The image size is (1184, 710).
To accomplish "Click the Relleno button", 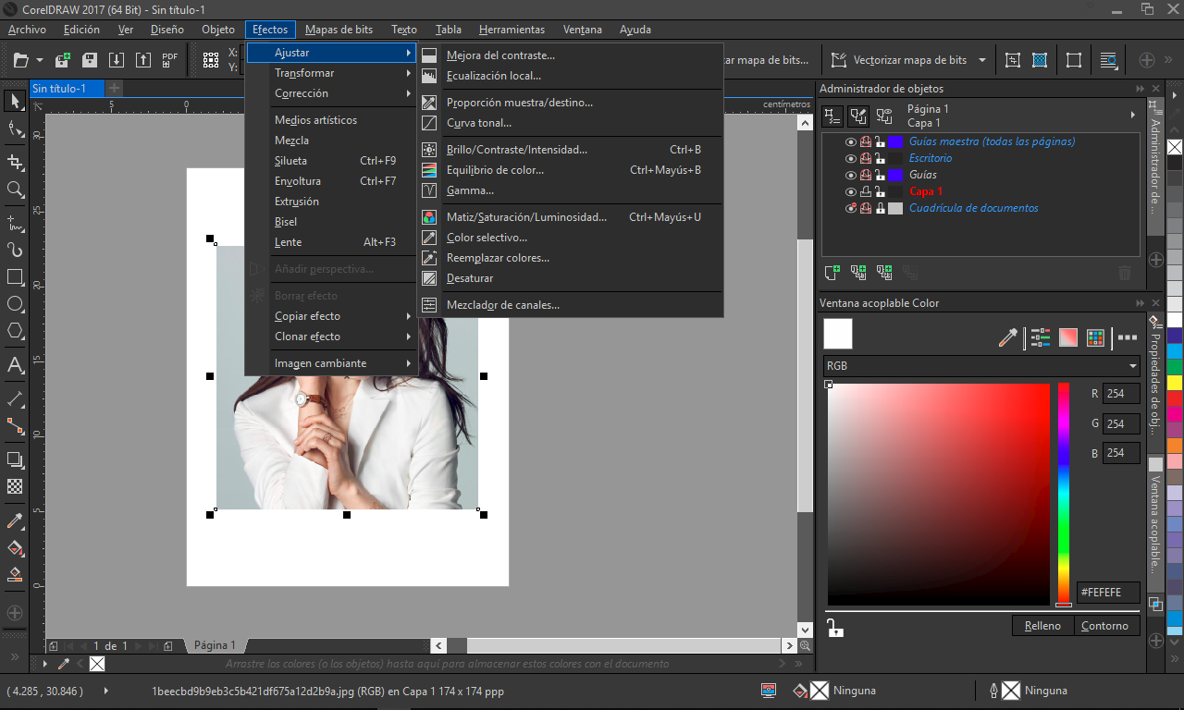I will pyautogui.click(x=1042, y=626).
